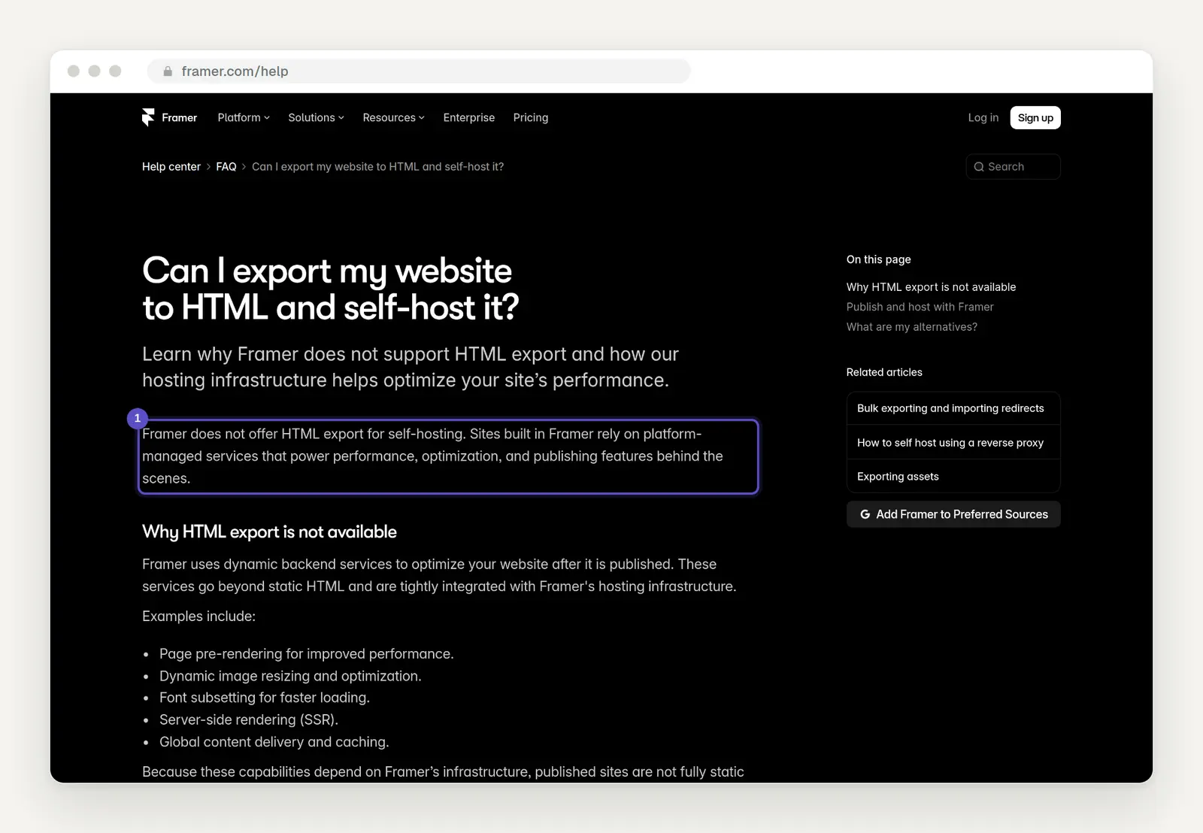Open the Exporting assets article

tap(953, 477)
